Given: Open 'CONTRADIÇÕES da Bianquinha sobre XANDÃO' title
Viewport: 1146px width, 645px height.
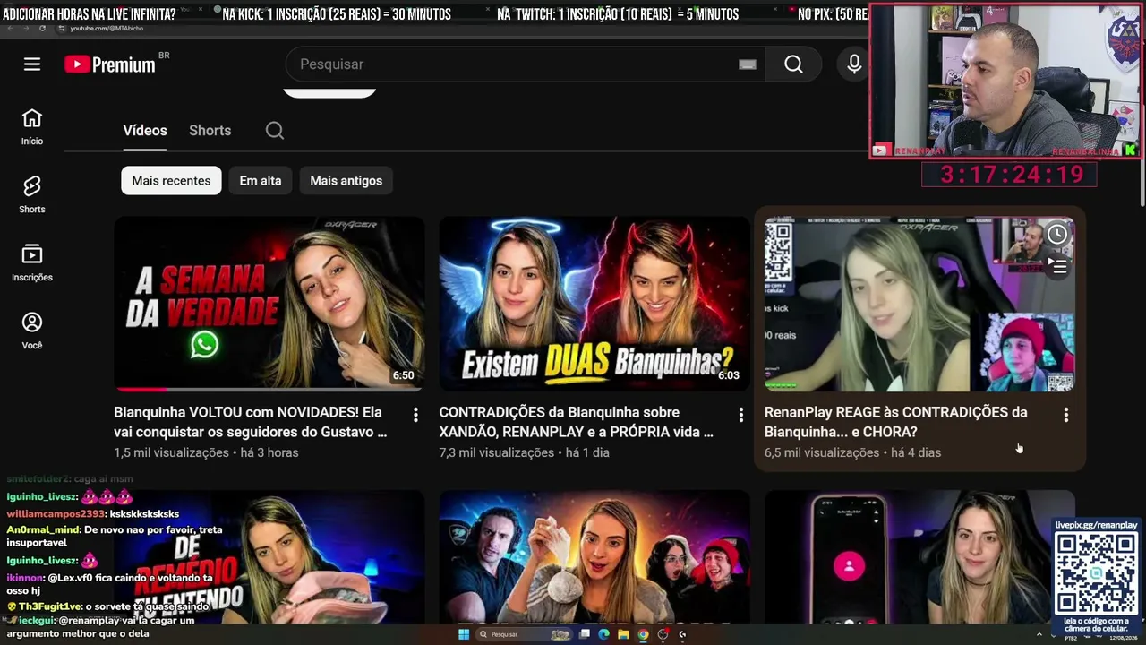Looking at the screenshot, I should click(x=576, y=422).
